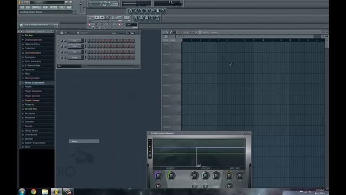The height and width of the screenshot is (195, 346).
Task: Open the graph editor icon in step sequencer
Action: (x=128, y=33)
